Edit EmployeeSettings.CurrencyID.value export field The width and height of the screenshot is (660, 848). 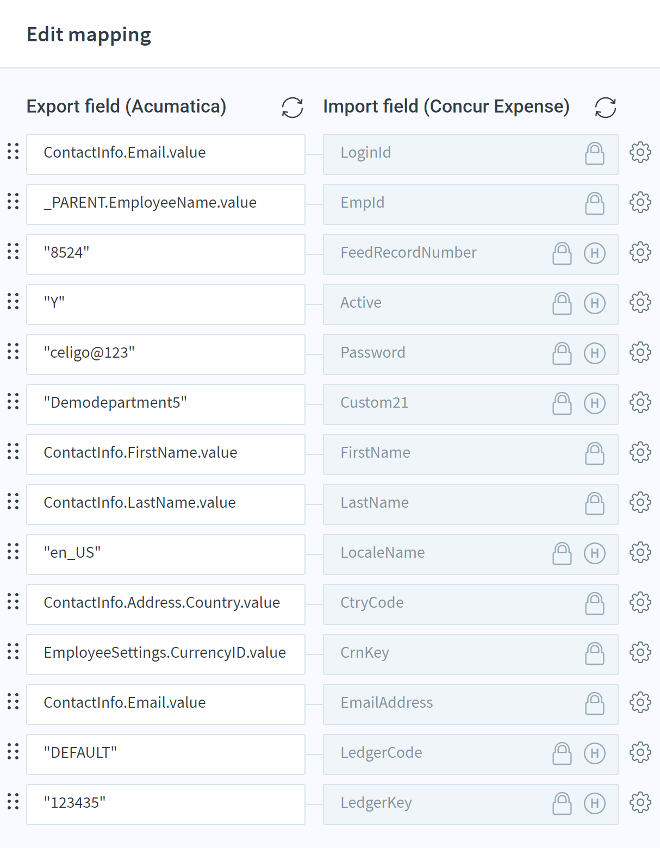(166, 654)
